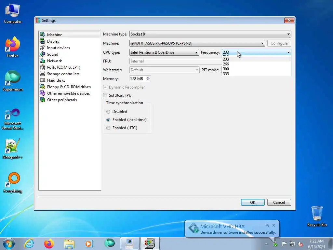Image resolution: width=333 pixels, height=250 pixels.
Task: Click the Cancel button
Action: pos(279,202)
